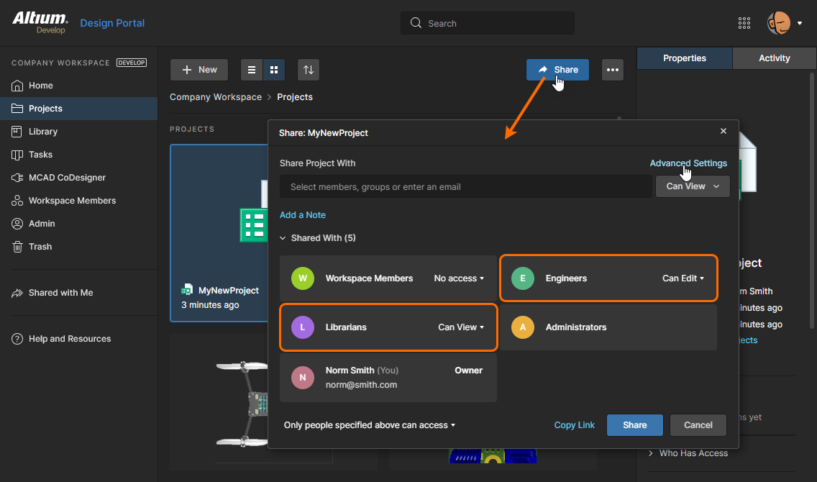Go to Trash in sidebar
The image size is (817, 482).
[40, 247]
